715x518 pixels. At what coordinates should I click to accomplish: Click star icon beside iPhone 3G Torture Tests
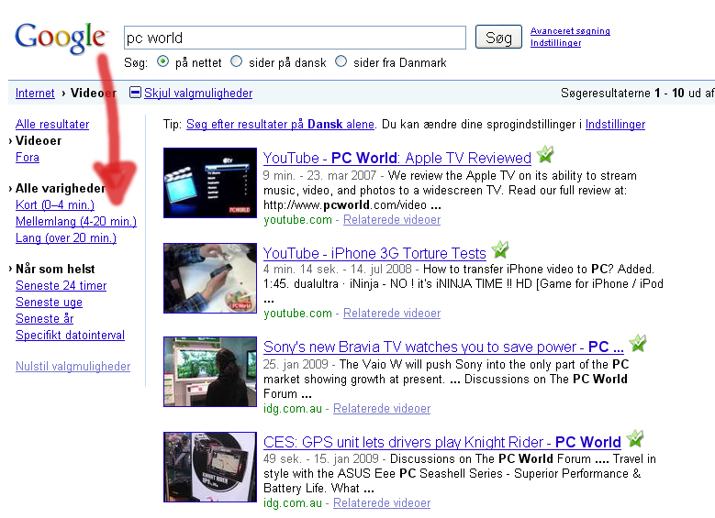(x=500, y=249)
